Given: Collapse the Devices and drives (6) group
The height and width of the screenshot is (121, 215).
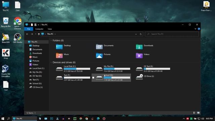Looking at the screenshot, I should (51, 63).
